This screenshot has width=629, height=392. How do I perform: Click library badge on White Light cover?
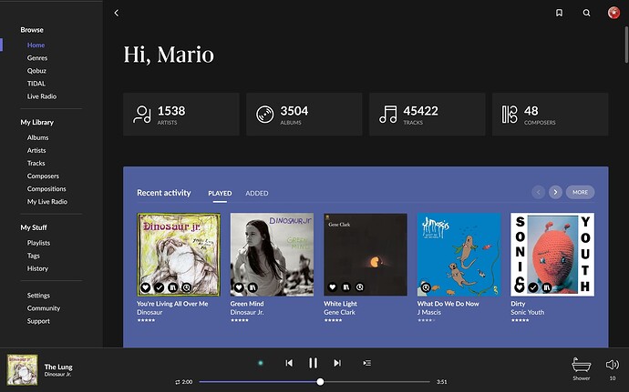point(345,287)
